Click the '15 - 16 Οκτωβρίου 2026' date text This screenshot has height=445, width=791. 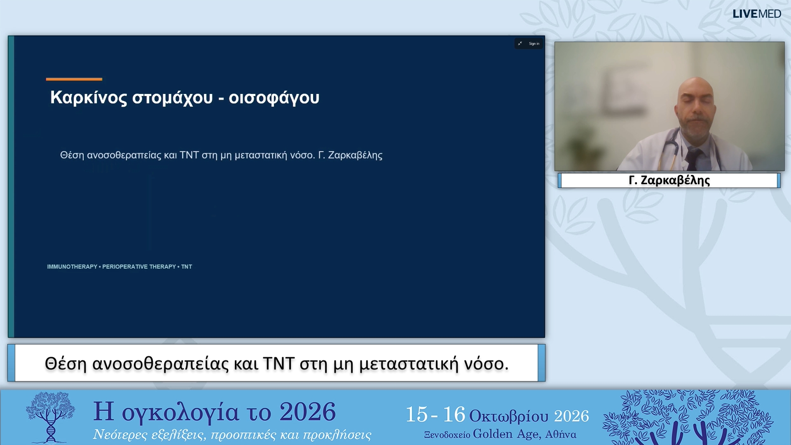coord(497,415)
